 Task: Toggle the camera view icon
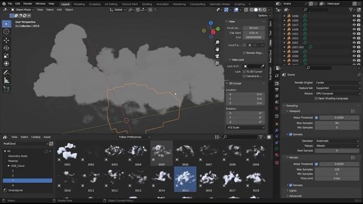[217, 56]
